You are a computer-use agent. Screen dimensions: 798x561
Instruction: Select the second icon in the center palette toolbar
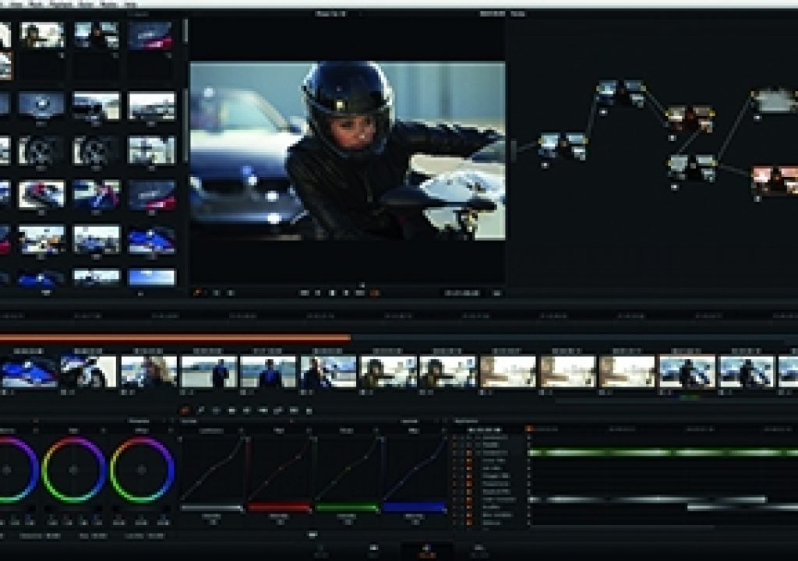coord(200,411)
